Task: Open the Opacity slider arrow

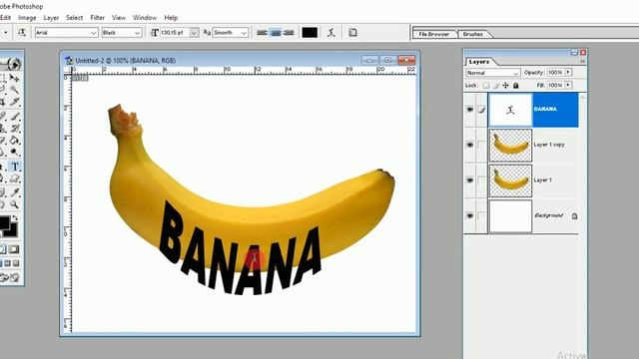Action: (568, 72)
